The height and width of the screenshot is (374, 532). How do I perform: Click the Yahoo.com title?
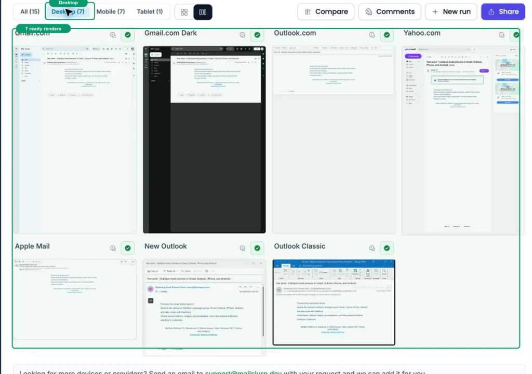click(x=422, y=33)
